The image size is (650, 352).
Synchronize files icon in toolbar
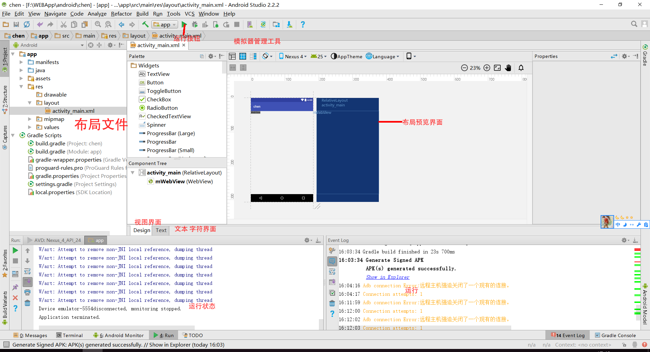(27, 24)
